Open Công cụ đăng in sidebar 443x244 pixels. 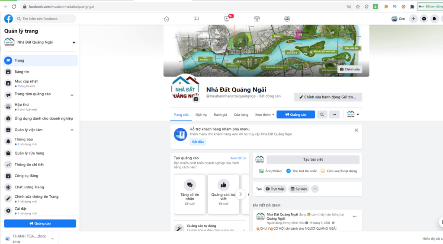[40, 176]
